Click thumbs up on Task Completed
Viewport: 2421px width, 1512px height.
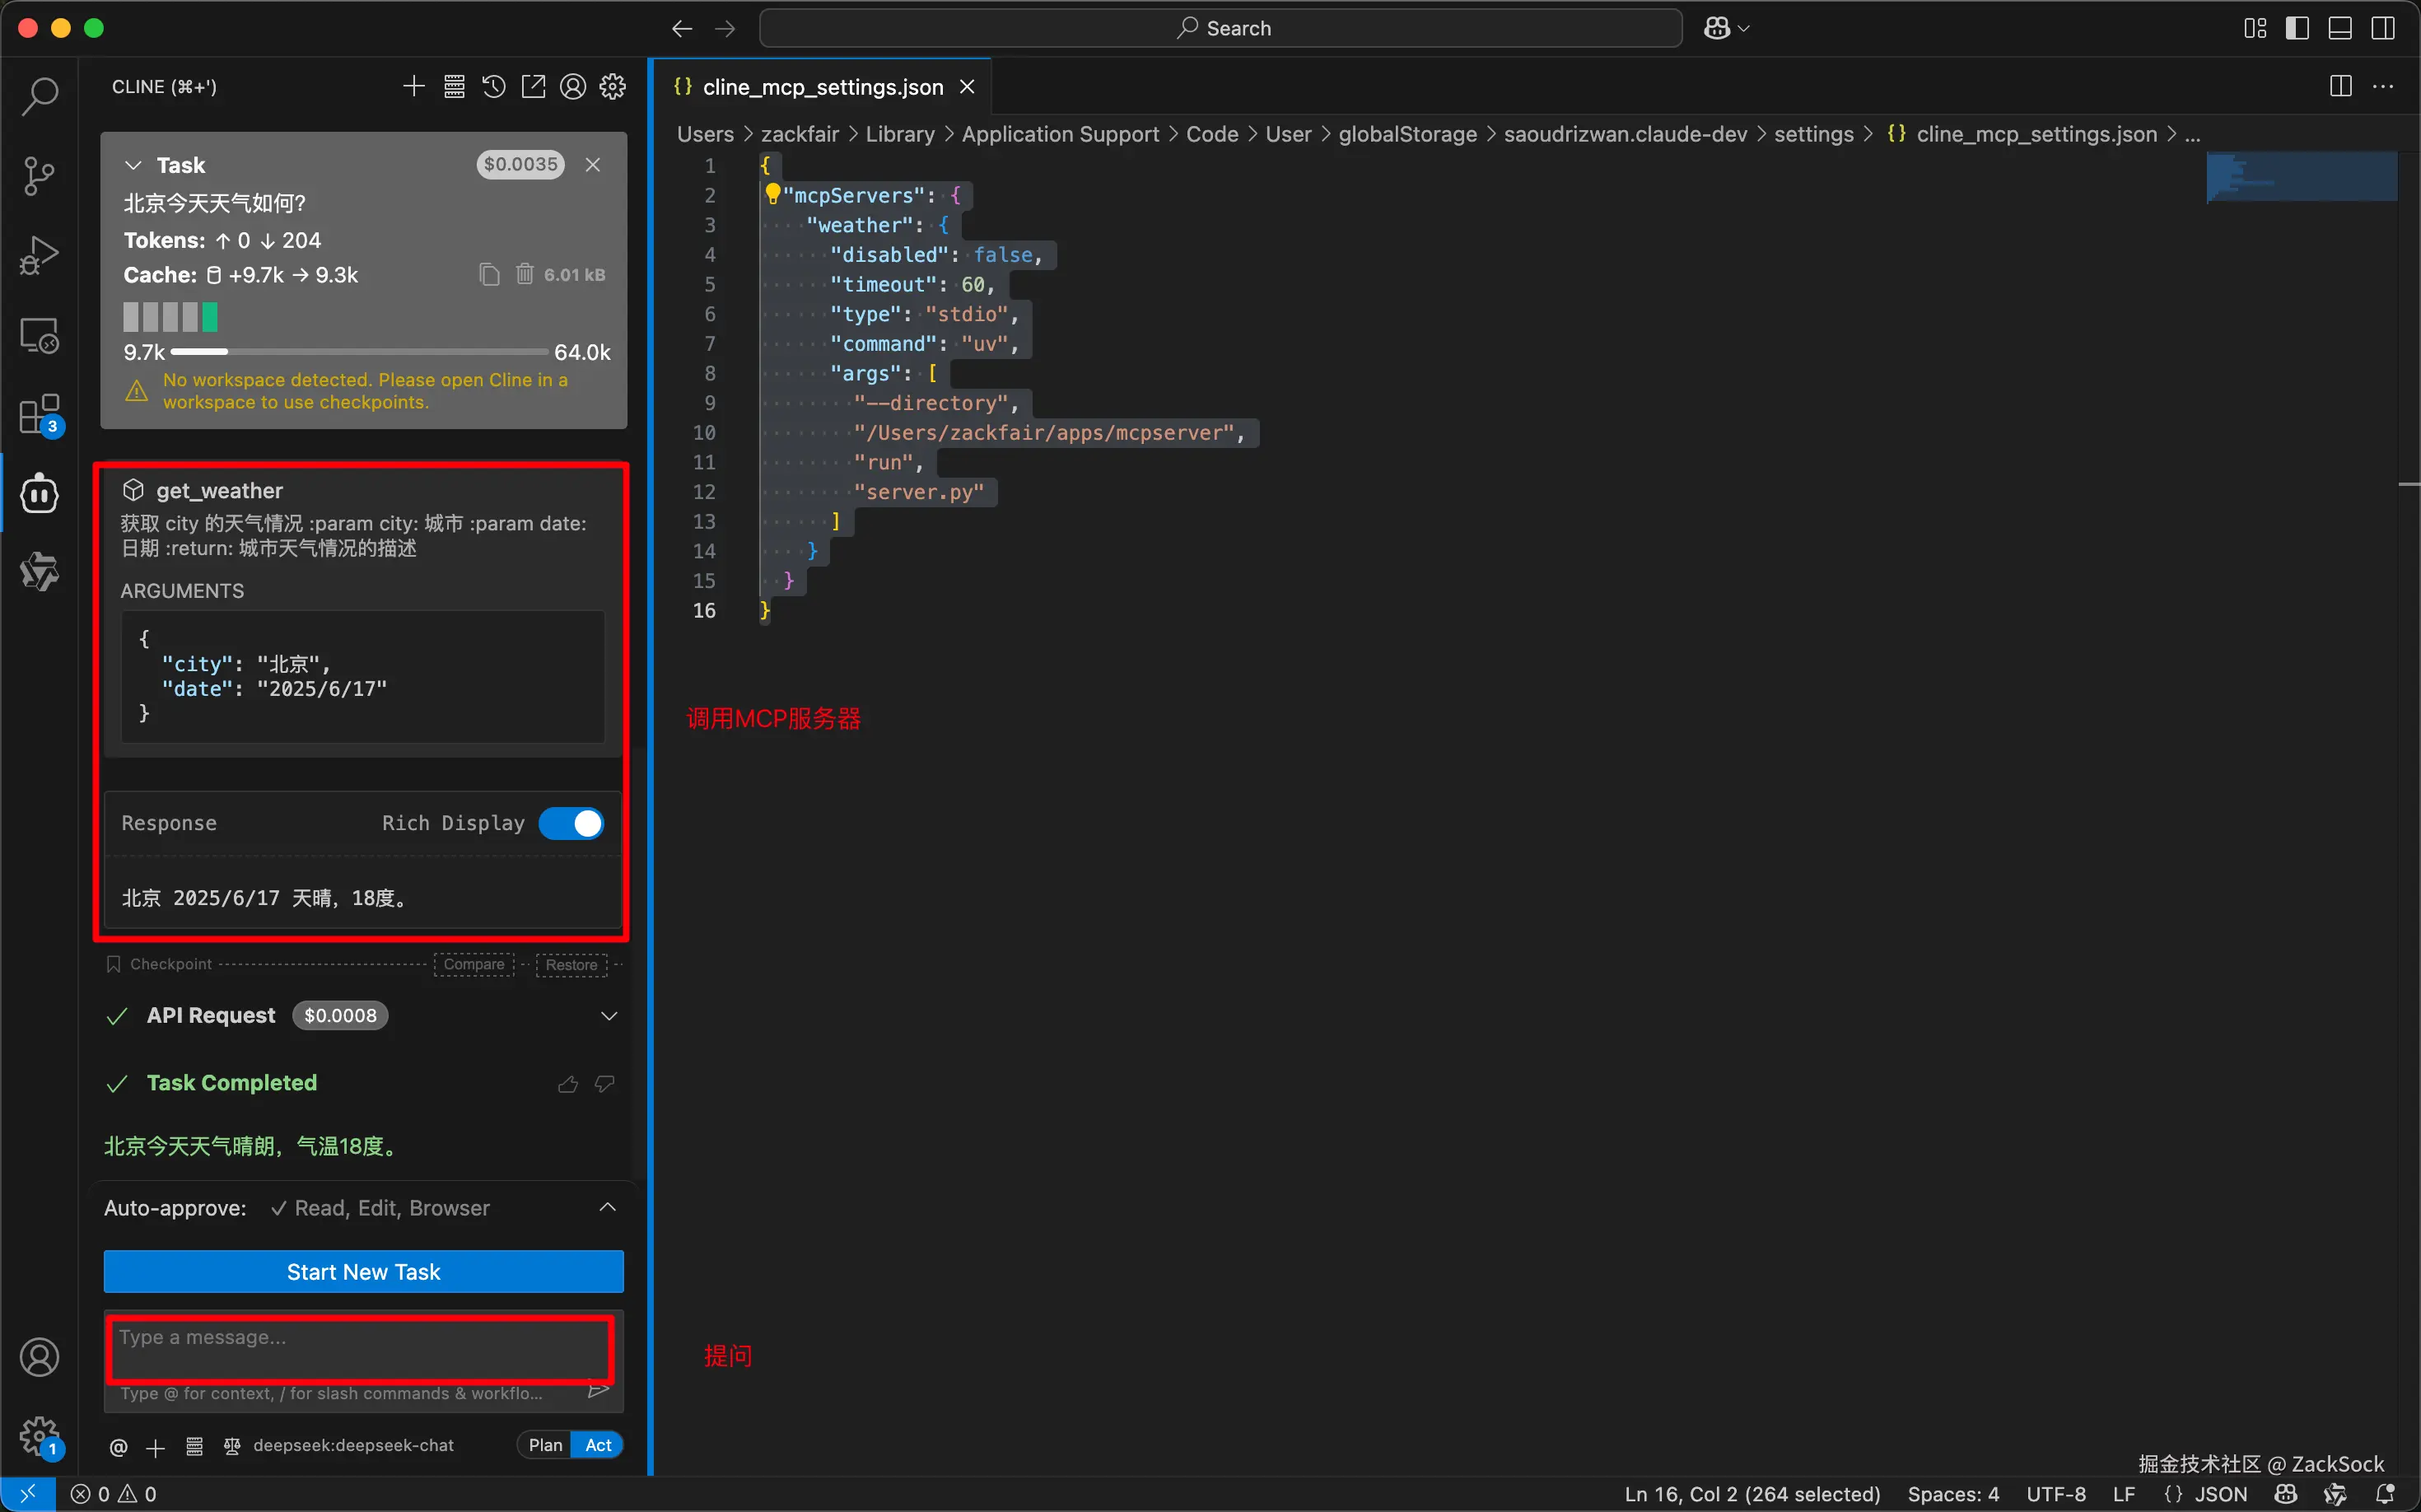pyautogui.click(x=568, y=1084)
